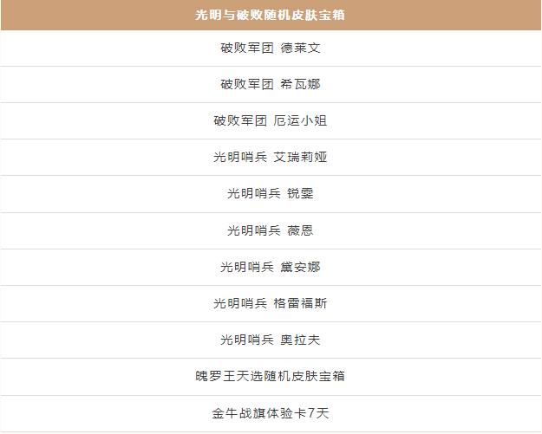Choose 光明哨兵 奥拉夫 entry
Screen dimensions: 542x434
coord(271,340)
